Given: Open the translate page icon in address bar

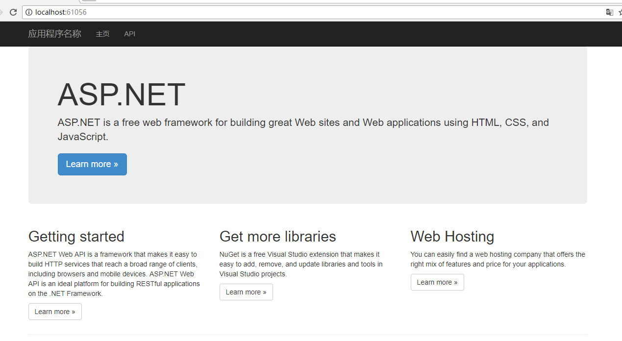Looking at the screenshot, I should pyautogui.click(x=609, y=12).
